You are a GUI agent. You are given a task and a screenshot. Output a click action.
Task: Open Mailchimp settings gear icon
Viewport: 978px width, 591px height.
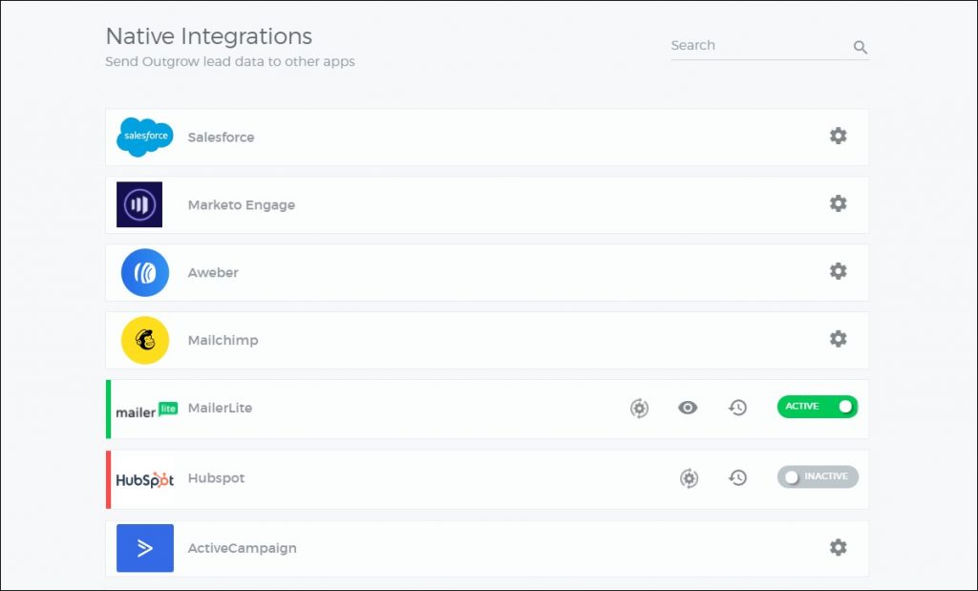coord(838,339)
